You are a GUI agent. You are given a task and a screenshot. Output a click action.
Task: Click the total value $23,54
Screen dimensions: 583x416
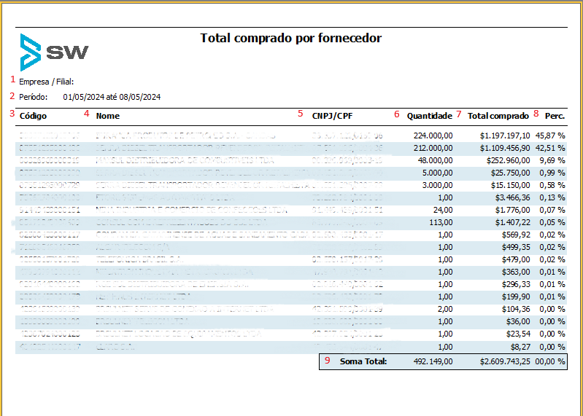pos(518,334)
